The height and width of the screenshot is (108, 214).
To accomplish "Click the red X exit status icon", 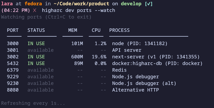I will [35, 10].
